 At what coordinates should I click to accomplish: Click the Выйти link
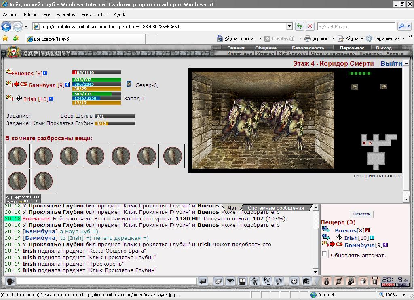click(391, 63)
